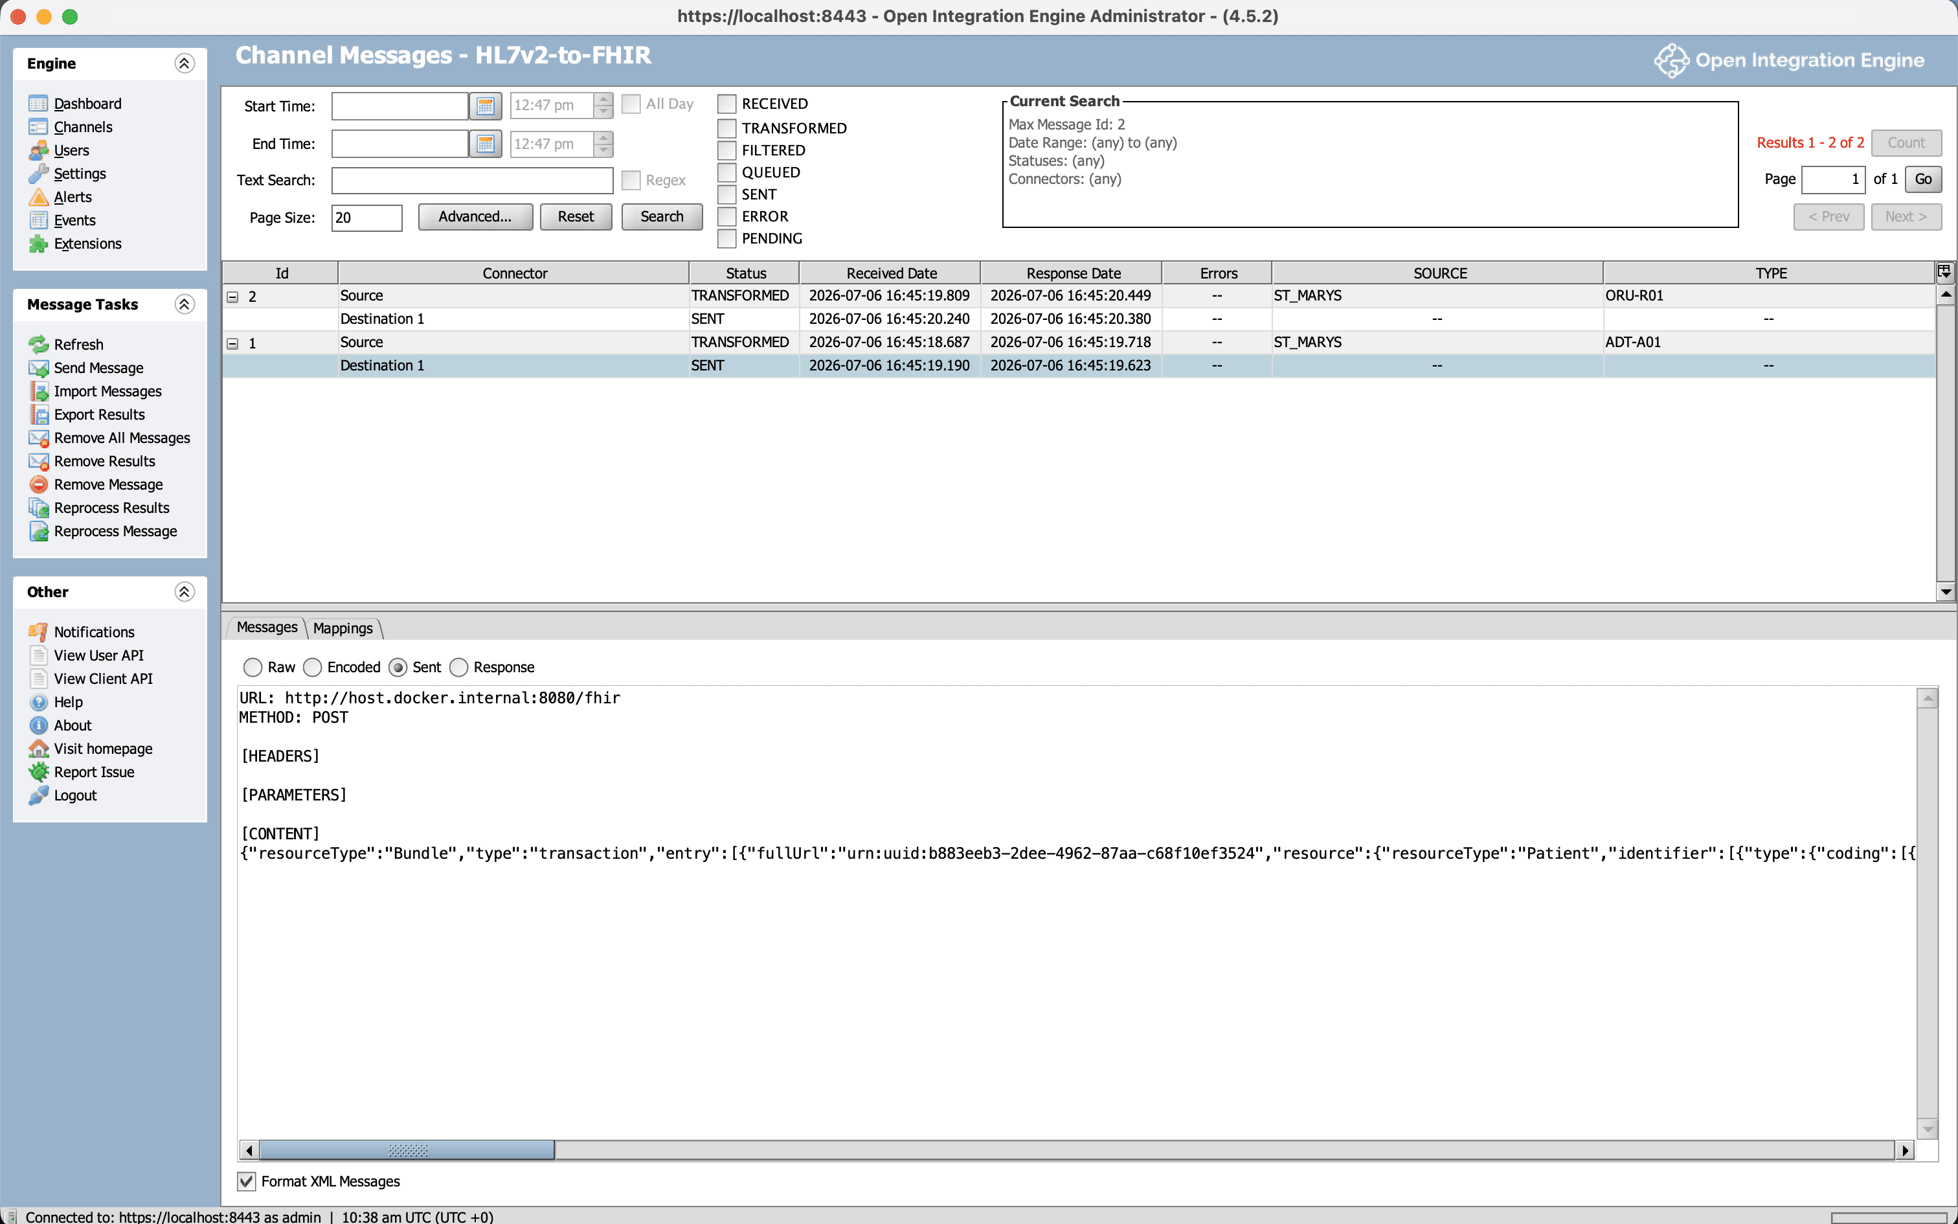Click the Advanced... button
Screen dimensions: 1958x1224
point(475,217)
